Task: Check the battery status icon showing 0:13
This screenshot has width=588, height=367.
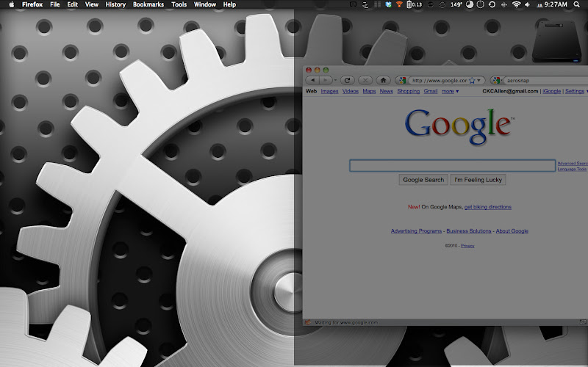Action: pos(415,4)
